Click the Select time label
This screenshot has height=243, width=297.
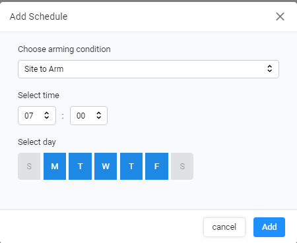point(38,95)
